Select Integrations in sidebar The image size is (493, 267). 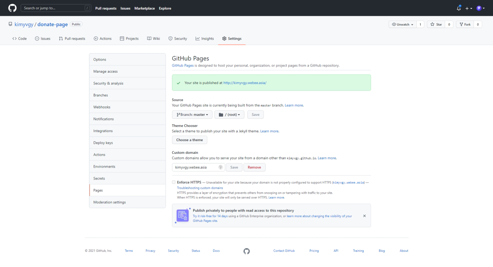click(x=127, y=131)
